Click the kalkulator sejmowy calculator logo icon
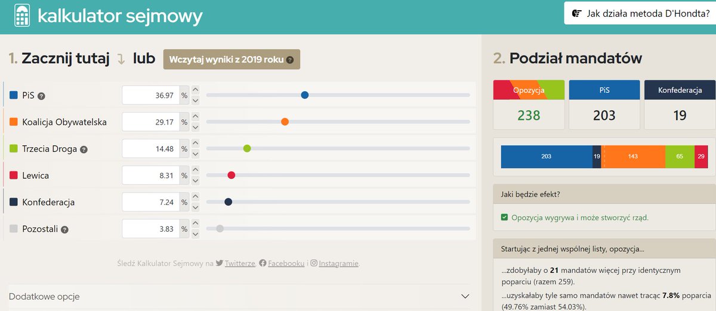716x311 pixels. point(22,14)
